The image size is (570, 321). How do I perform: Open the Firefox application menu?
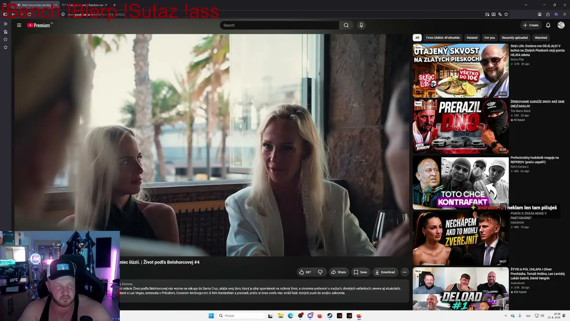click(565, 14)
